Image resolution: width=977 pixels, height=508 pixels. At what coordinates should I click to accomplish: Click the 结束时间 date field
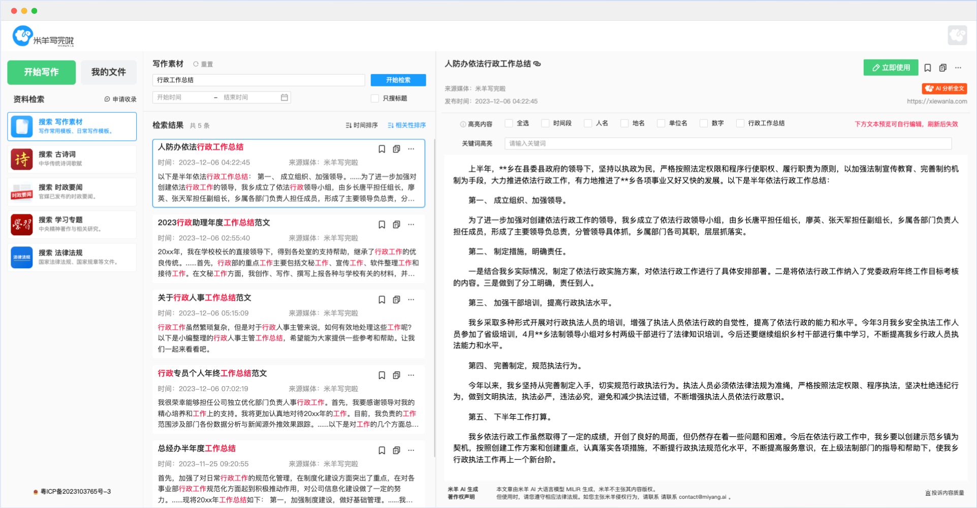pyautogui.click(x=249, y=97)
